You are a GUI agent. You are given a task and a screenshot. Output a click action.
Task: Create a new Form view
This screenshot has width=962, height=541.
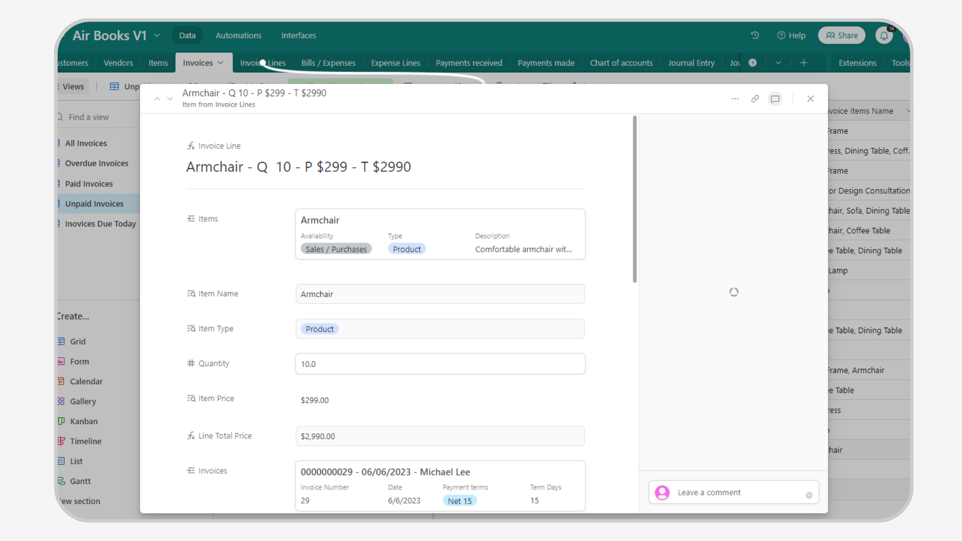pos(79,361)
